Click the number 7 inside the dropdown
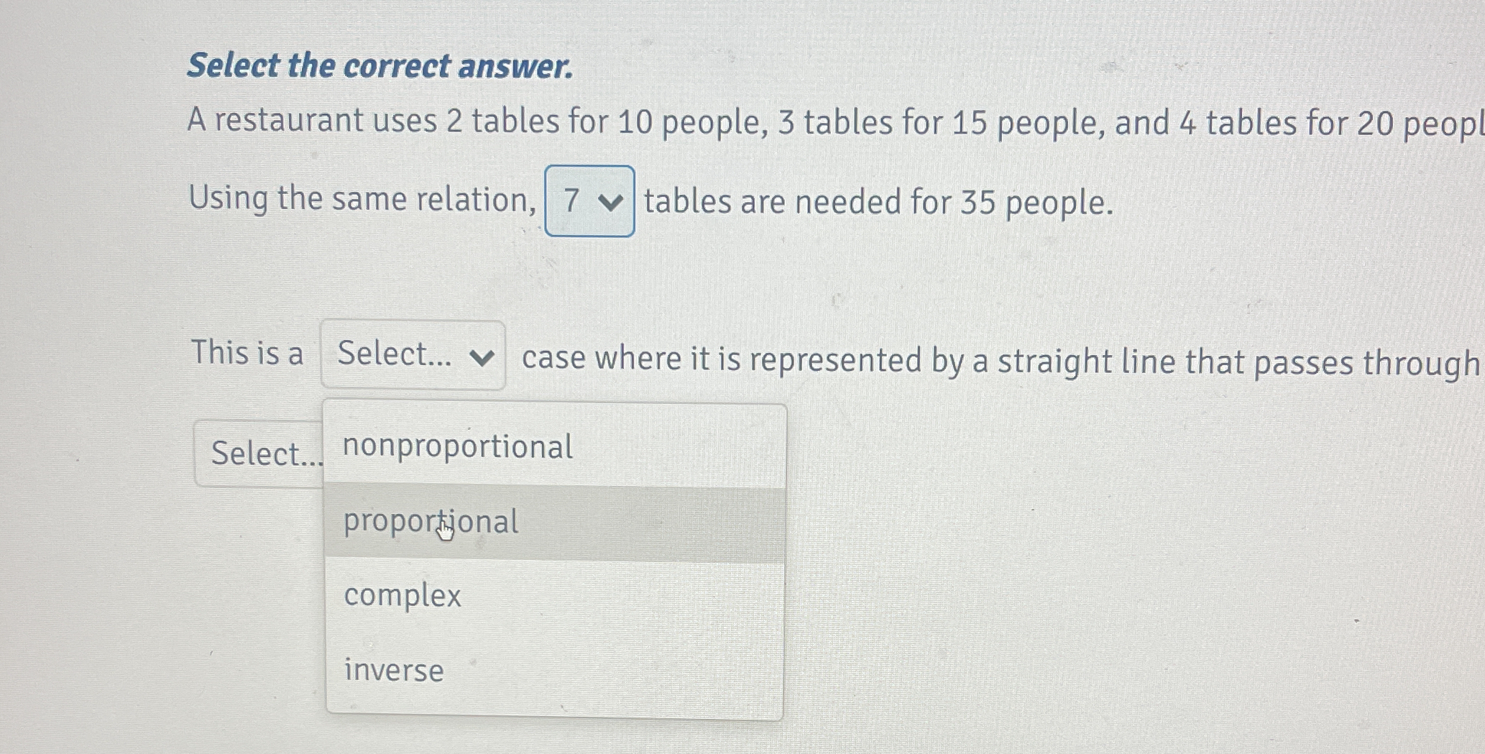The image size is (1485, 754). [x=571, y=201]
